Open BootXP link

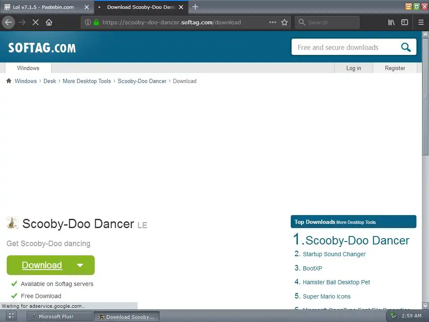click(312, 268)
